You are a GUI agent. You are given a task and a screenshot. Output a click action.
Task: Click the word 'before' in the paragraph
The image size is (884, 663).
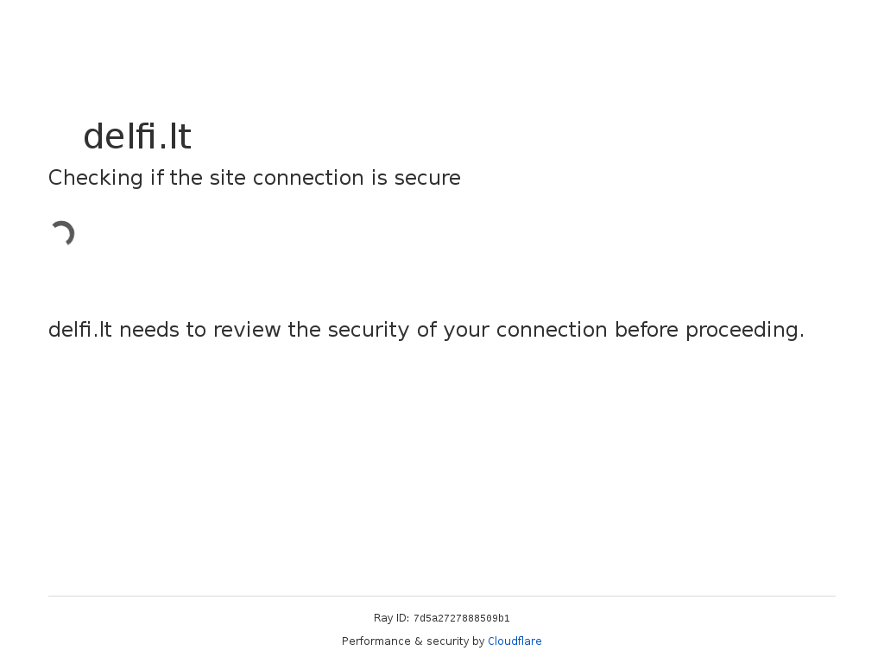tap(646, 330)
